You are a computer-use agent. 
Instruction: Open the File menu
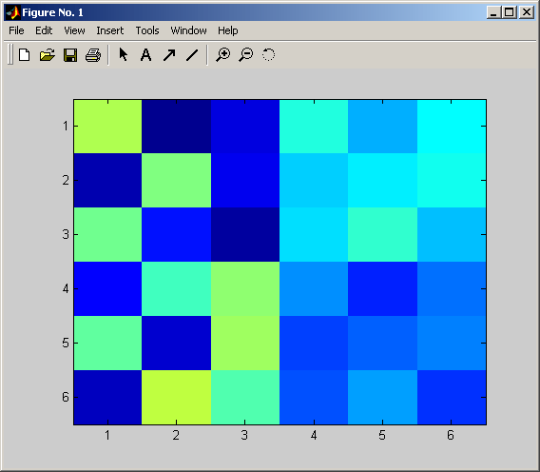coord(16,30)
